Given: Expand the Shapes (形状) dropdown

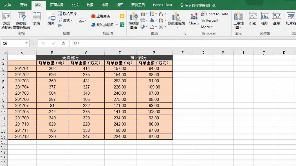Looking at the screenshot, I should (71, 20).
